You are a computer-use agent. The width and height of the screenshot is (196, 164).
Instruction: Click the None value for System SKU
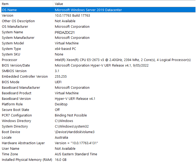point(59,54)
